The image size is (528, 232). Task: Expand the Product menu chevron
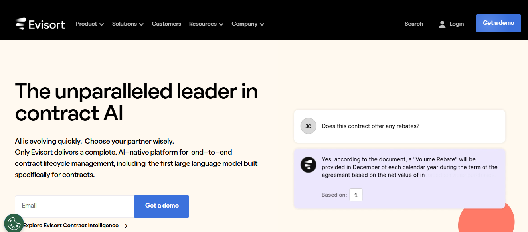(x=101, y=24)
